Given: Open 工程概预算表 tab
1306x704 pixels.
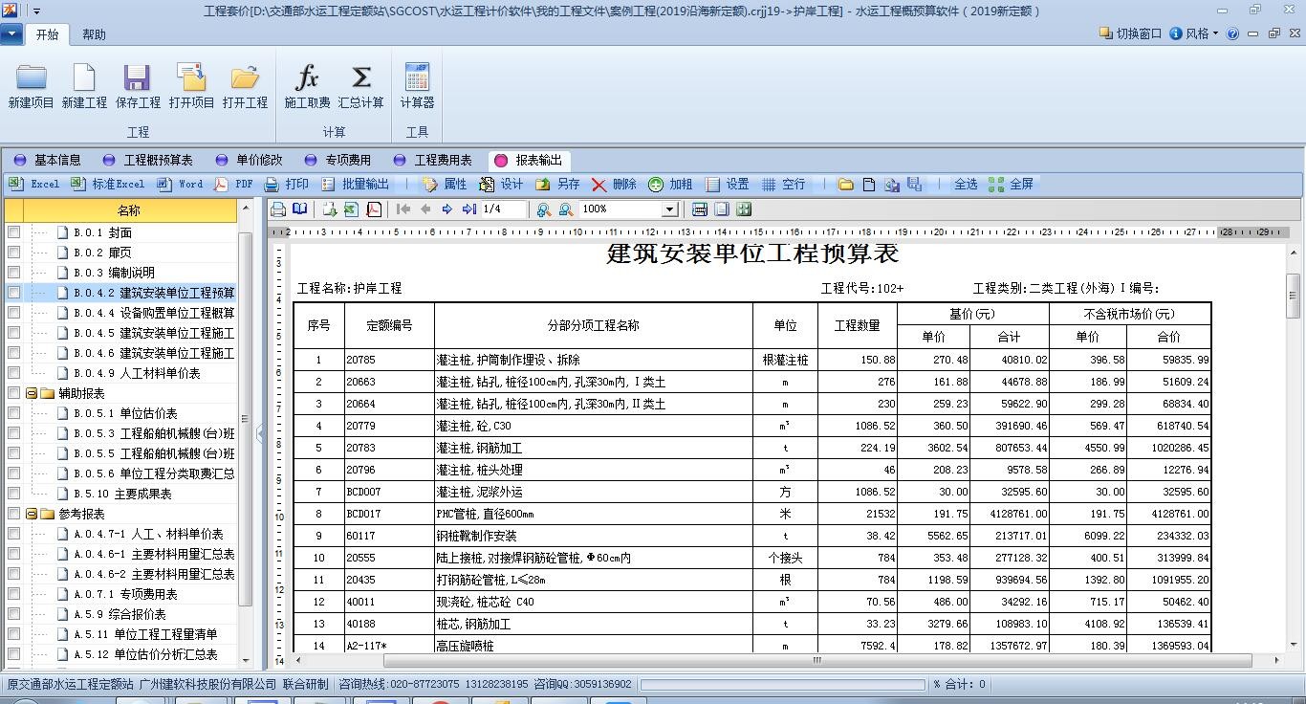Looking at the screenshot, I should [x=148, y=160].
